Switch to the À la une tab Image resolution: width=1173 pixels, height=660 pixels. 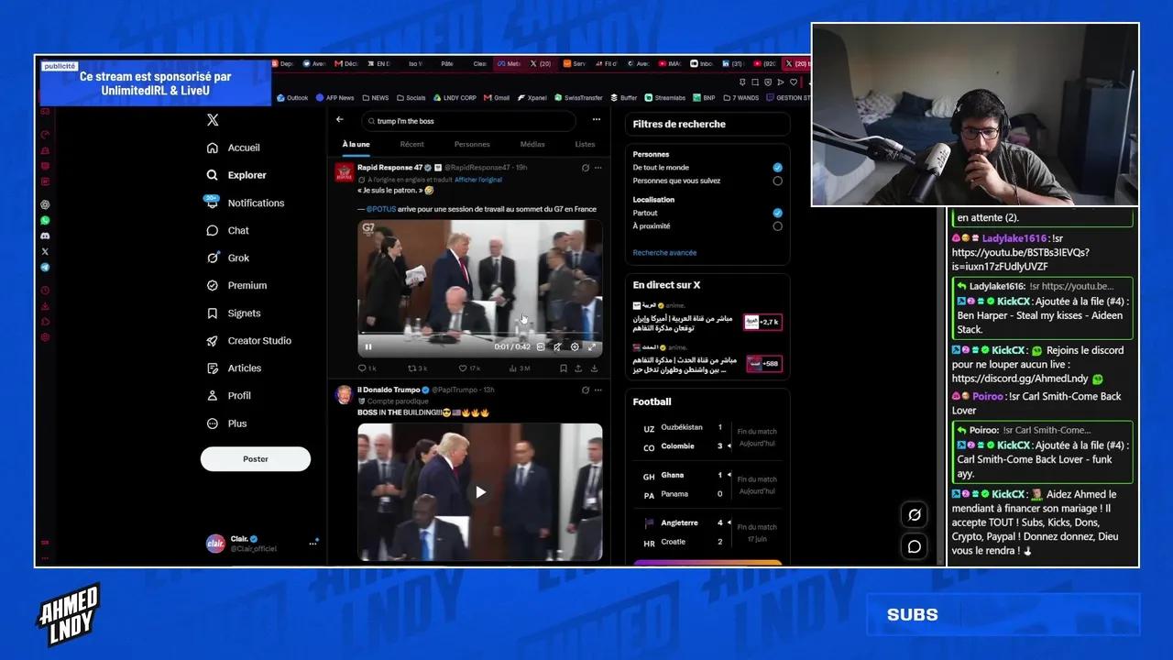click(x=356, y=144)
